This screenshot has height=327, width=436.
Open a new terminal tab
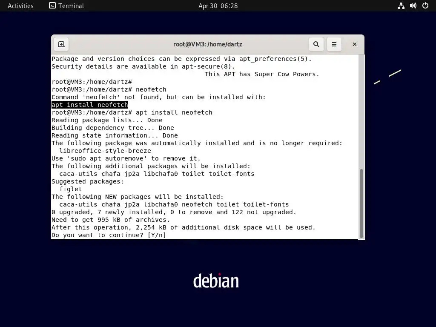61,44
